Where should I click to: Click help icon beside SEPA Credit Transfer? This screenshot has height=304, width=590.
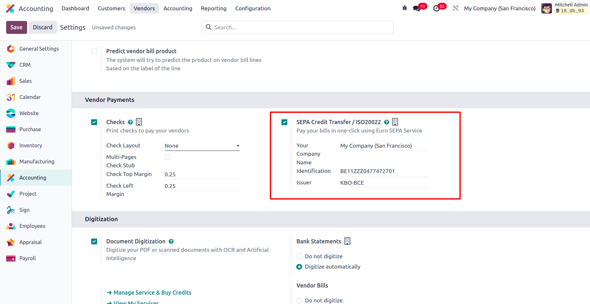(x=387, y=122)
